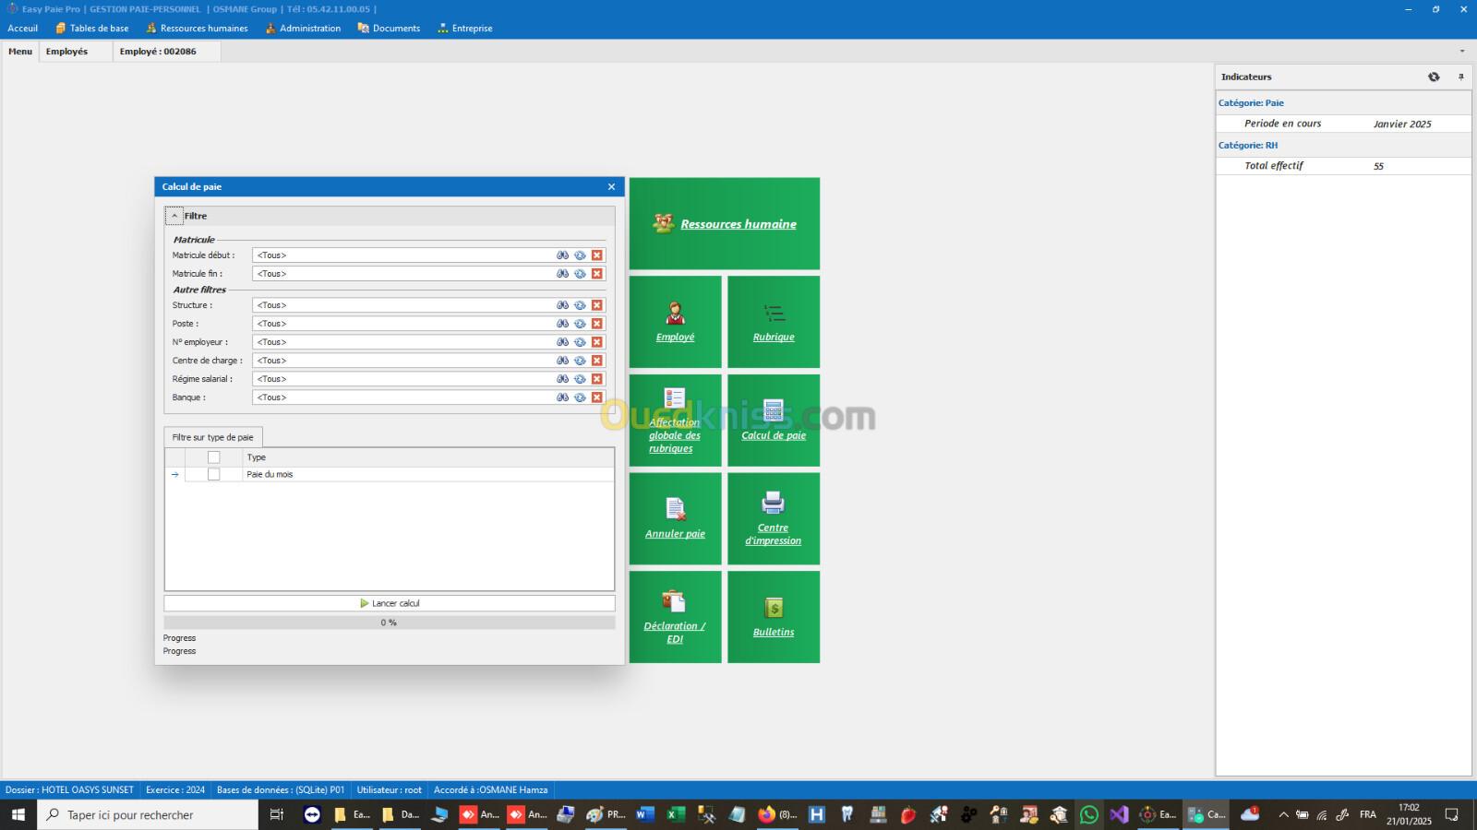Click binoculars search icon for Matricule début
Image resolution: width=1477 pixels, height=830 pixels.
(562, 255)
